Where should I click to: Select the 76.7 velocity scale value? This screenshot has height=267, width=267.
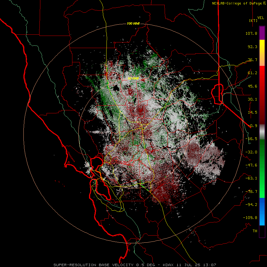pyautogui.click(x=252, y=60)
